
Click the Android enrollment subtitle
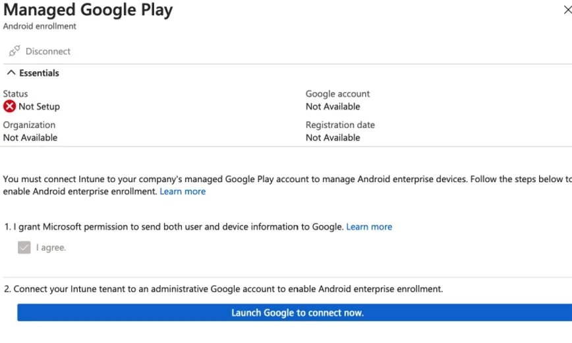(x=40, y=26)
